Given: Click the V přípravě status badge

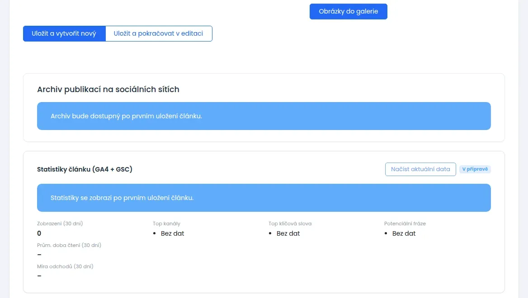Looking at the screenshot, I should pyautogui.click(x=475, y=169).
